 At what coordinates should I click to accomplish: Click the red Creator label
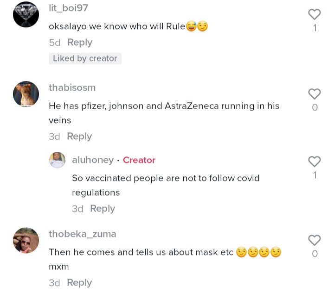139,160
